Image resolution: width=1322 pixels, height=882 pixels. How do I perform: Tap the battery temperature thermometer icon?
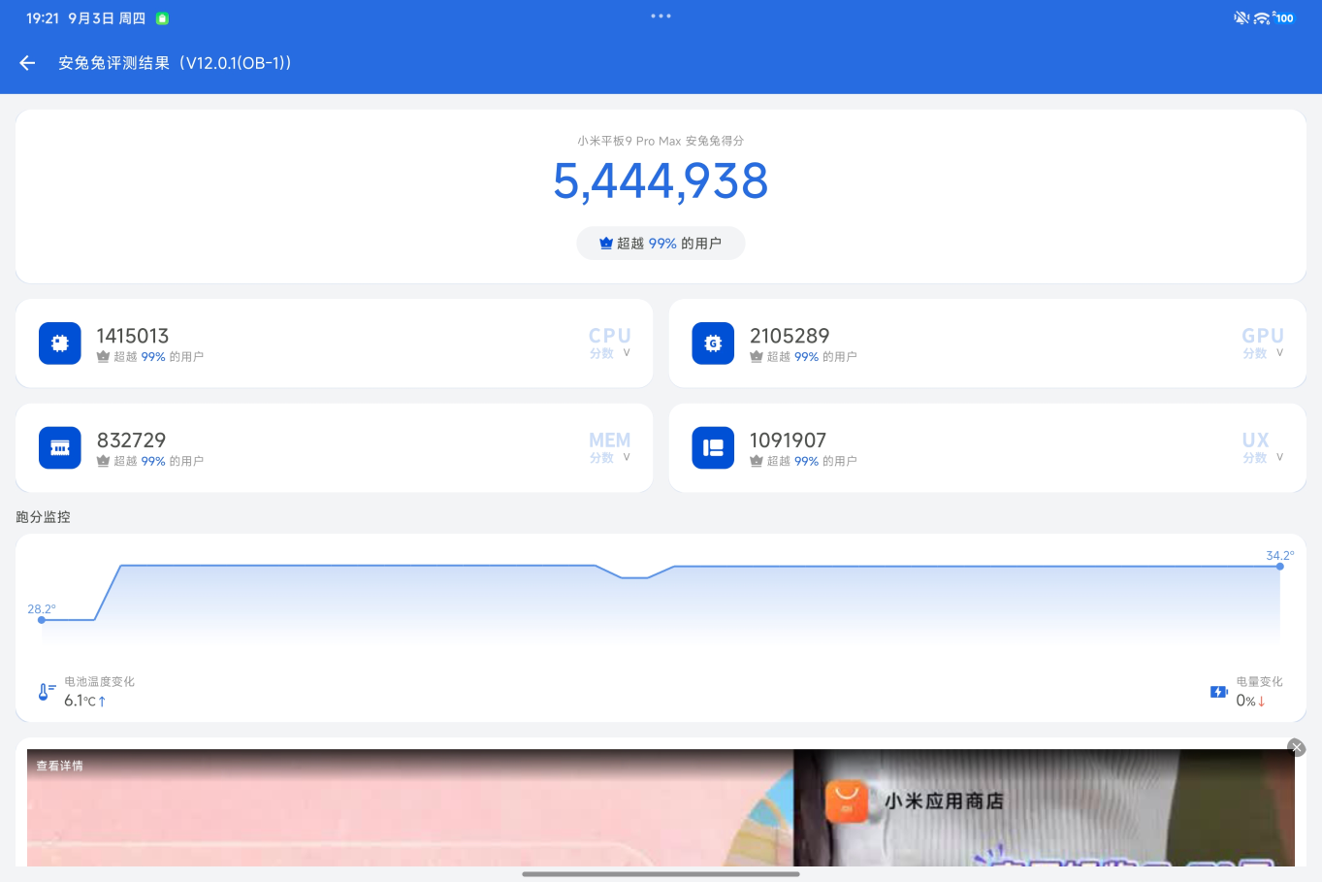pyautogui.click(x=46, y=692)
